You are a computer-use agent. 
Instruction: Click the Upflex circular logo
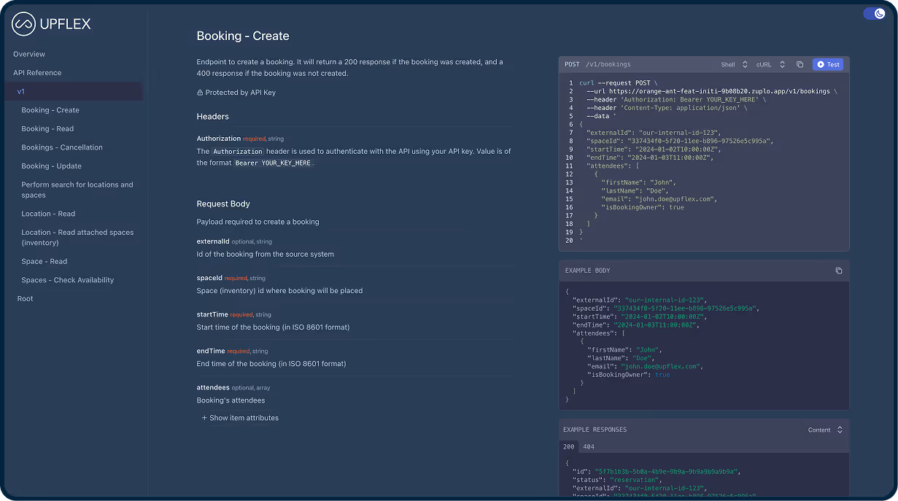(22, 23)
